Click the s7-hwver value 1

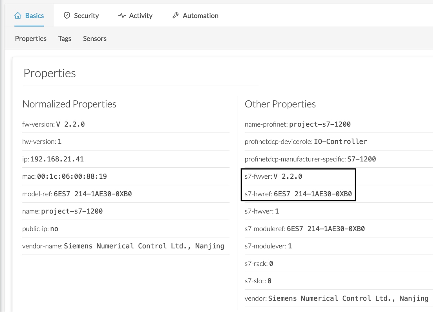pos(277,211)
